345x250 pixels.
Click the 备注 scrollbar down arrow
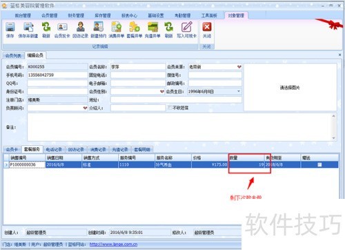pos(334,138)
